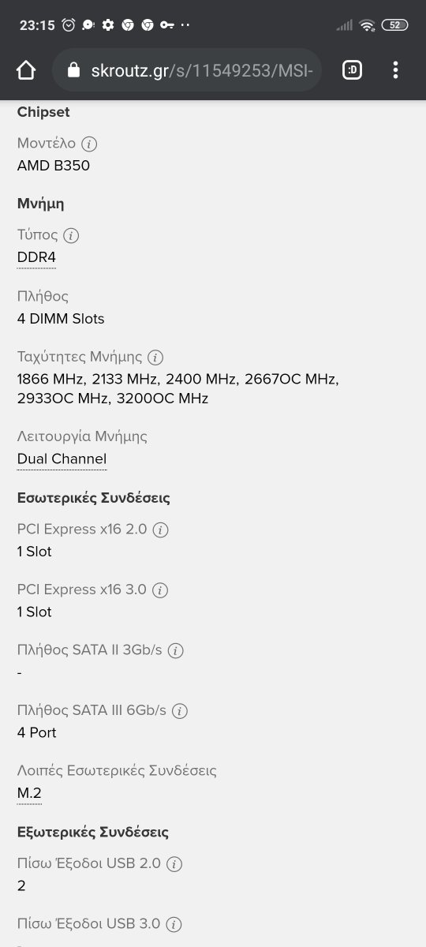Show info for Μοντέλο chipset
This screenshot has width=426, height=947.
pos(89,144)
